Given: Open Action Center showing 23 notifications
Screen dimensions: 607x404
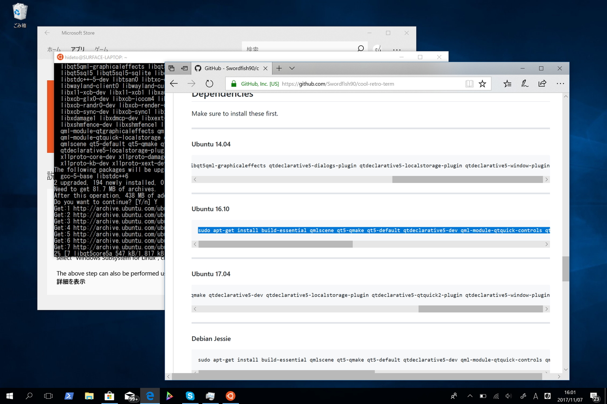Looking at the screenshot, I should click(x=595, y=396).
